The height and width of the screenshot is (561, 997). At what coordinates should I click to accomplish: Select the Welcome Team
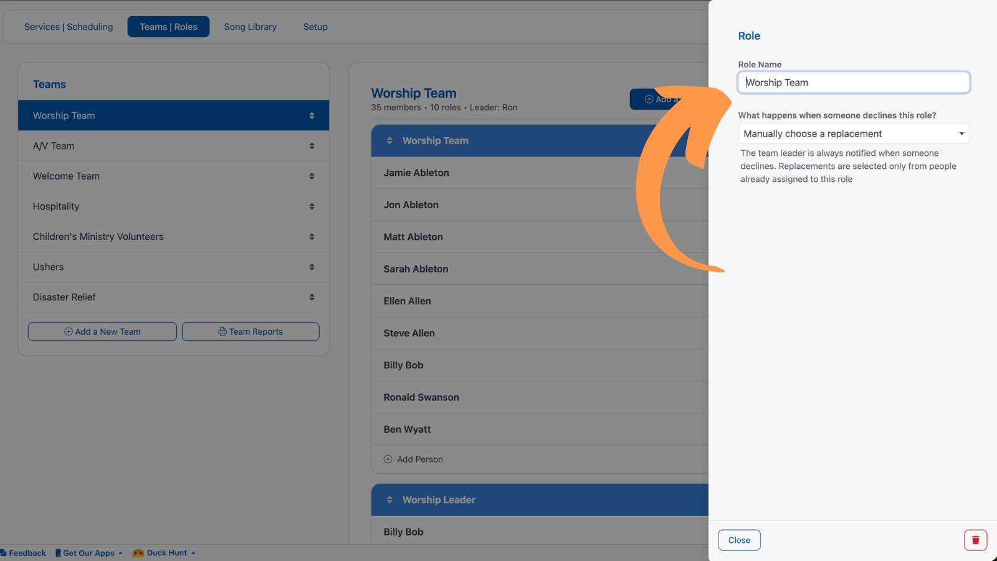(x=173, y=176)
